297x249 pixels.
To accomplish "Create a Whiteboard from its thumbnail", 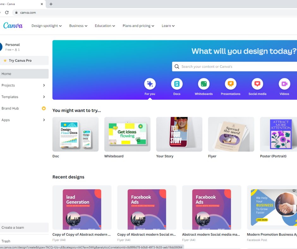I will [127, 134].
